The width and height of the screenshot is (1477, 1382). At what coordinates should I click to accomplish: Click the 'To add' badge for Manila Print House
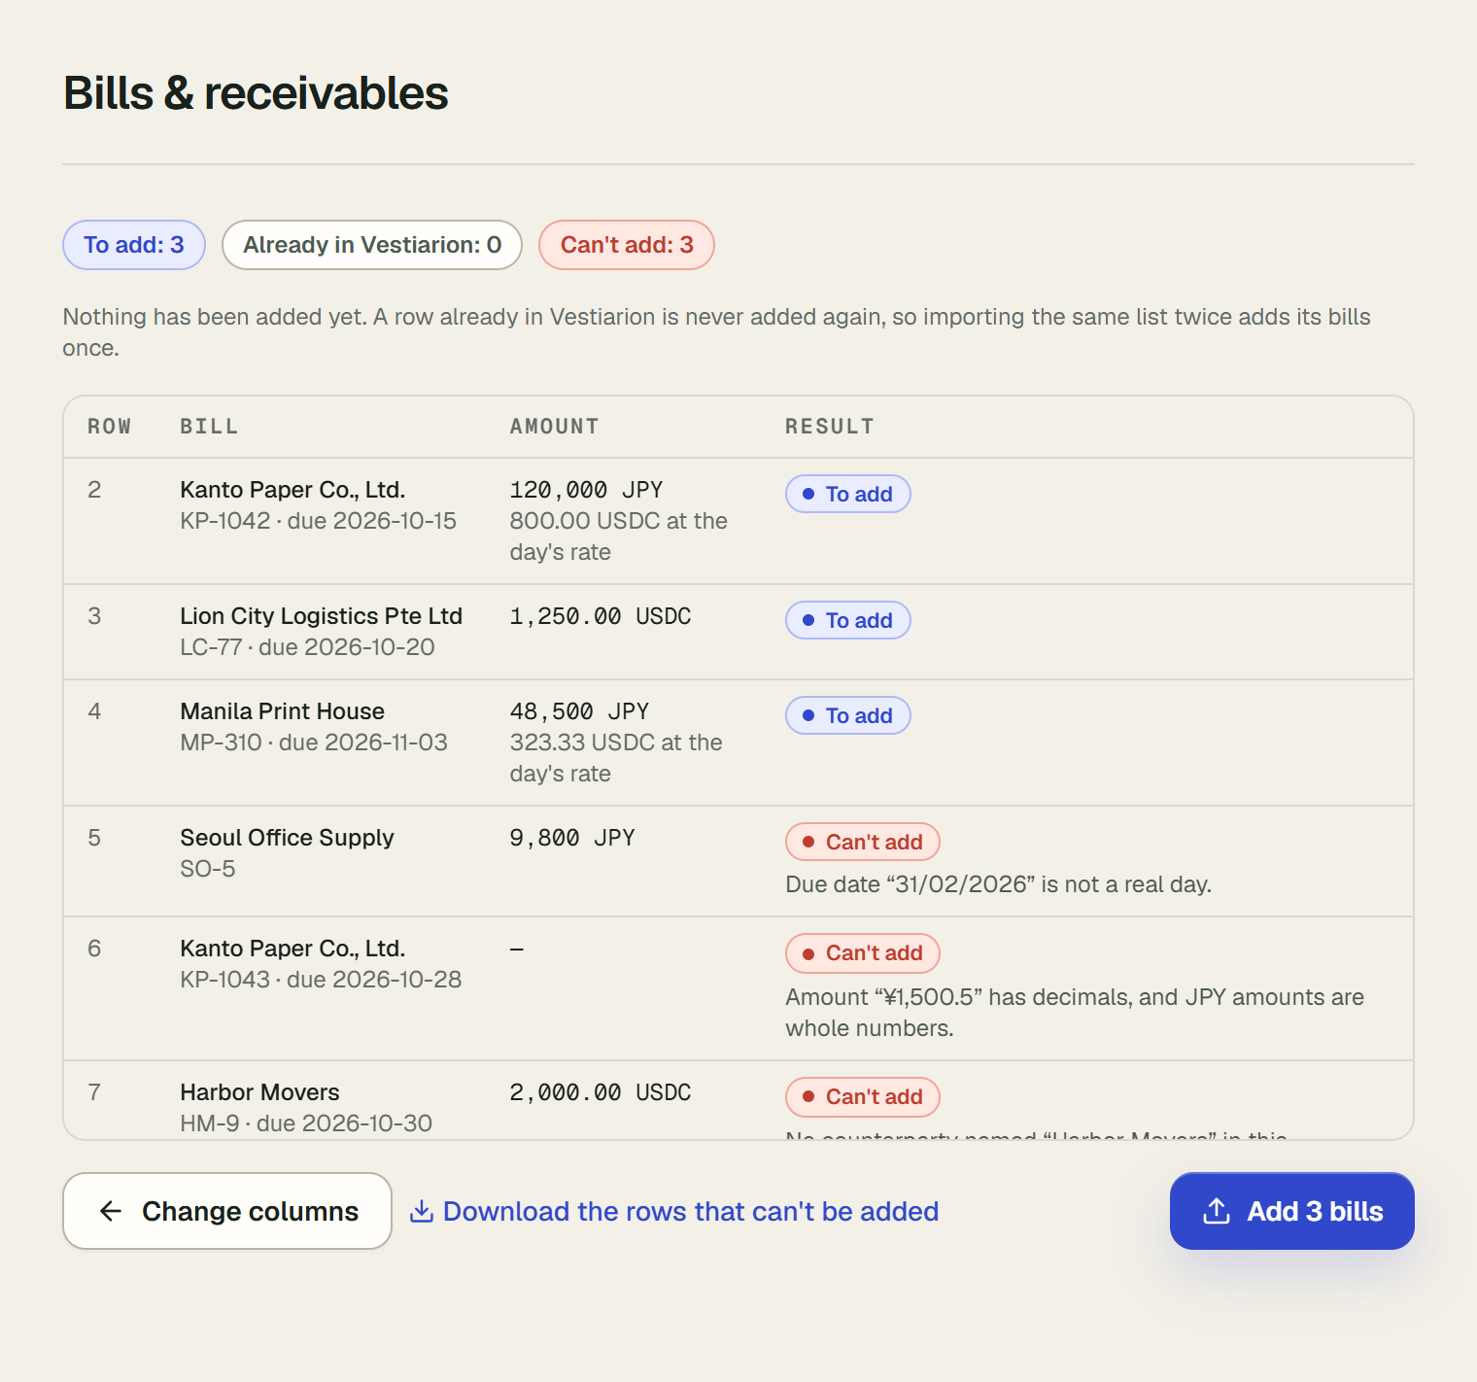(x=848, y=715)
